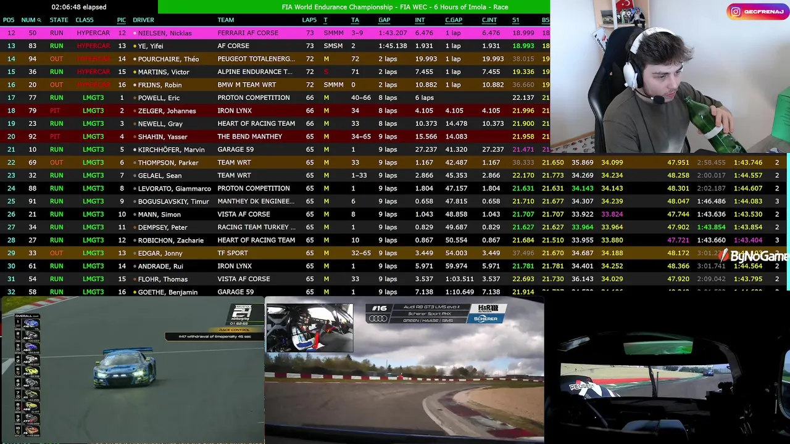Click team MANTHEY DK ENGINEE...

[256, 202]
